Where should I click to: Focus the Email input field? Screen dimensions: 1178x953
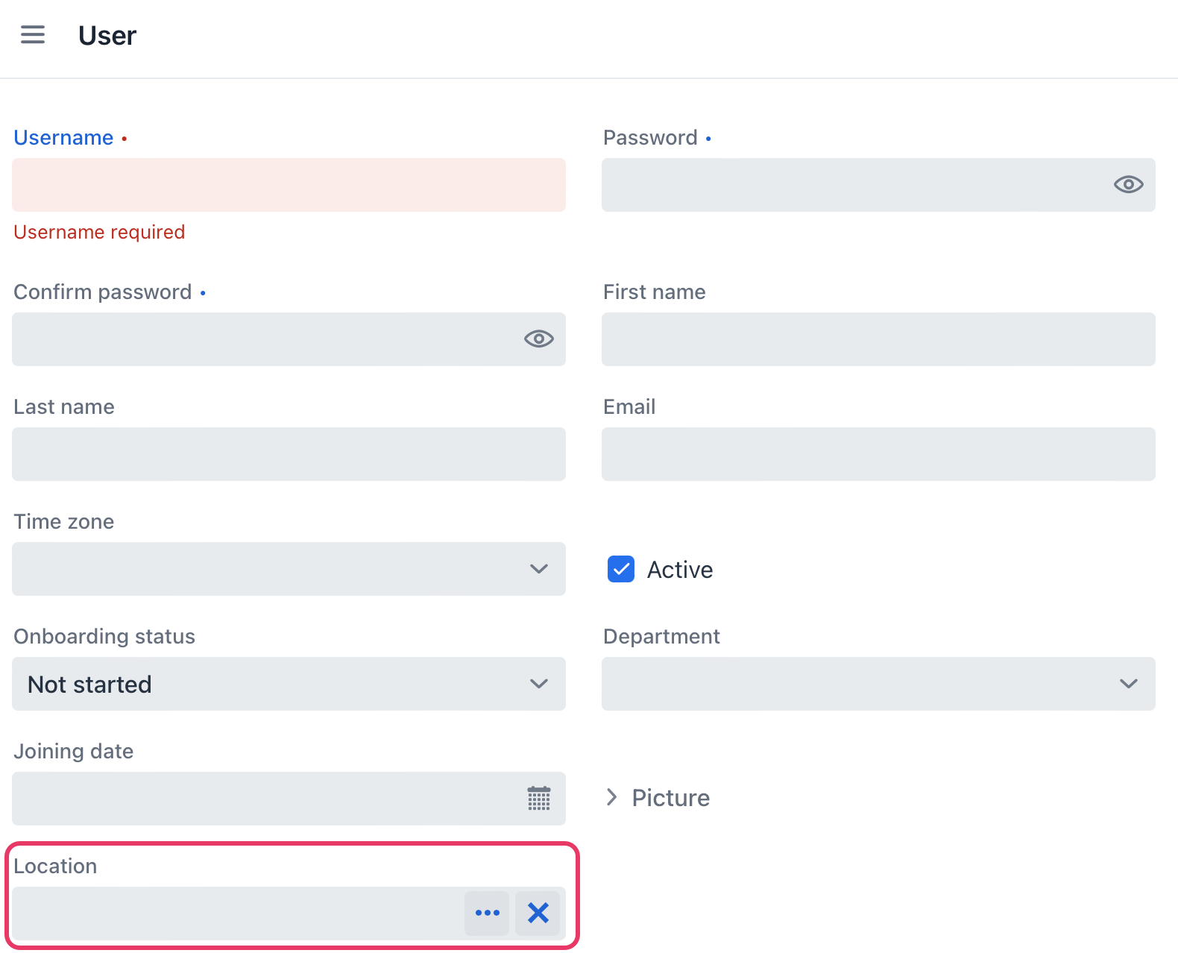point(878,454)
